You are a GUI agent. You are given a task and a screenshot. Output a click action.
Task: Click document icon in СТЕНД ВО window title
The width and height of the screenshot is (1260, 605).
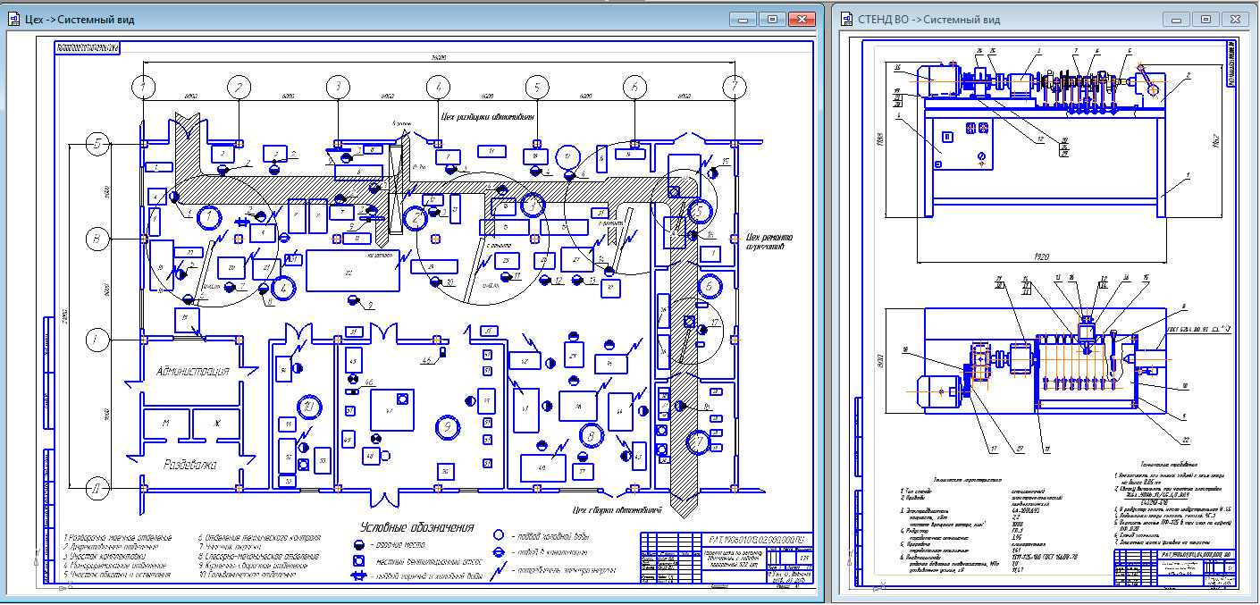[x=844, y=19]
